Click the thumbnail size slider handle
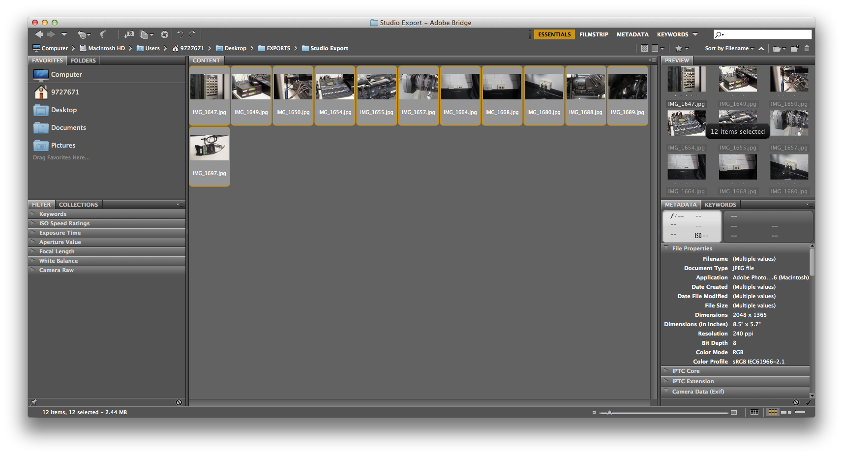 point(609,412)
